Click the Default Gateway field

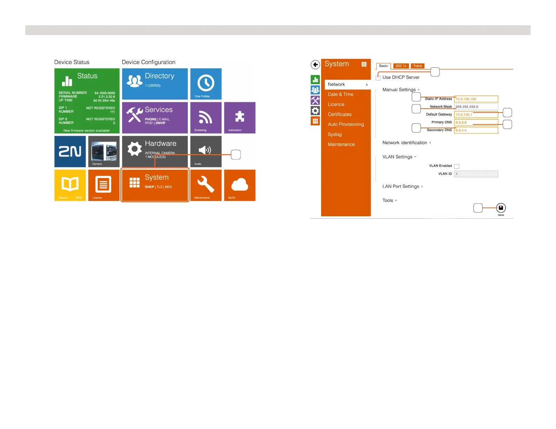tap(476, 115)
